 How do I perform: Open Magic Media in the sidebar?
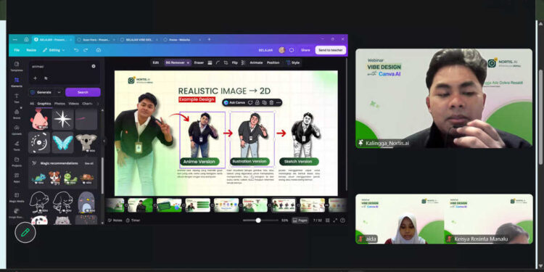(x=16, y=197)
